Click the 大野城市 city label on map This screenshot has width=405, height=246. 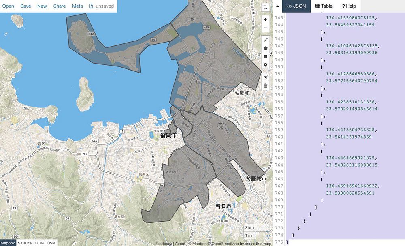pyautogui.click(x=256, y=179)
